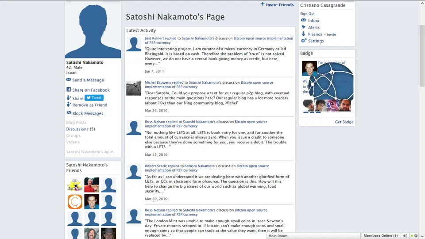425x239 pixels.
Task: Open the Main Room chat tab
Action: (x=313, y=236)
